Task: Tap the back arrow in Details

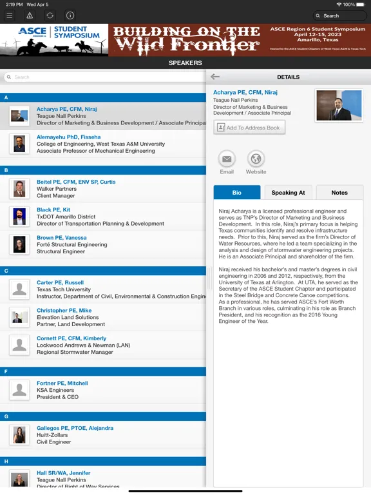Action: point(215,77)
